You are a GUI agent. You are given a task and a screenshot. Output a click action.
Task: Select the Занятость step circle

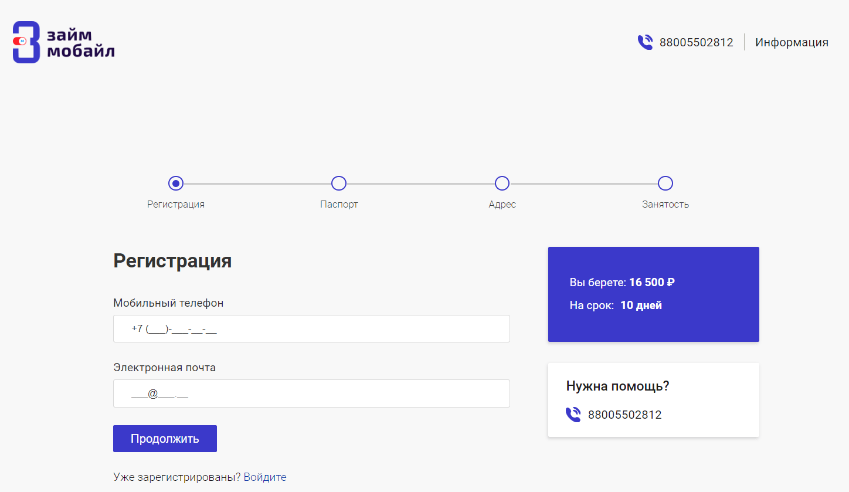665,184
